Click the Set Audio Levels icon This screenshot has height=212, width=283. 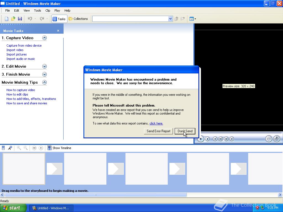pyautogui.click(x=3, y=148)
